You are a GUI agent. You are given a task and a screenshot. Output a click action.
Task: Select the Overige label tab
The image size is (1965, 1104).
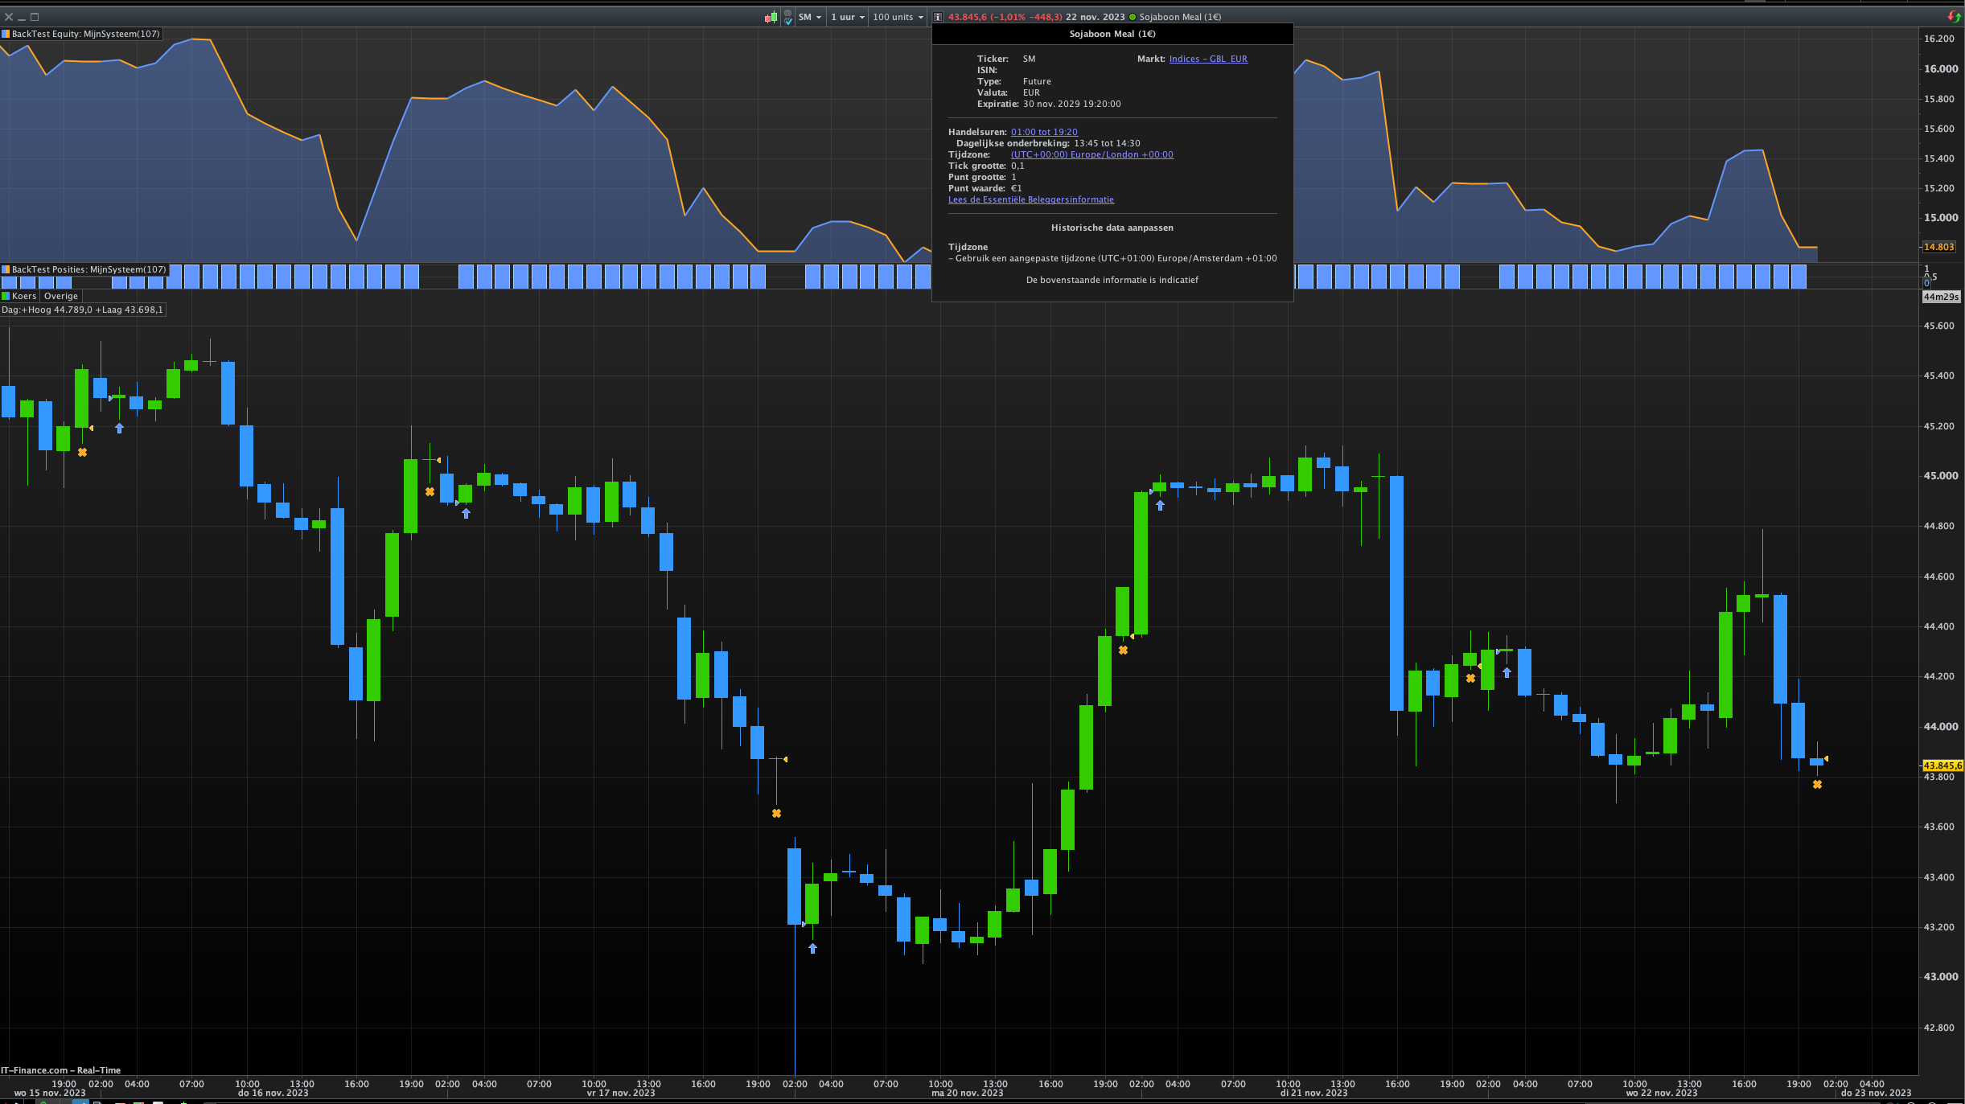[x=61, y=296]
